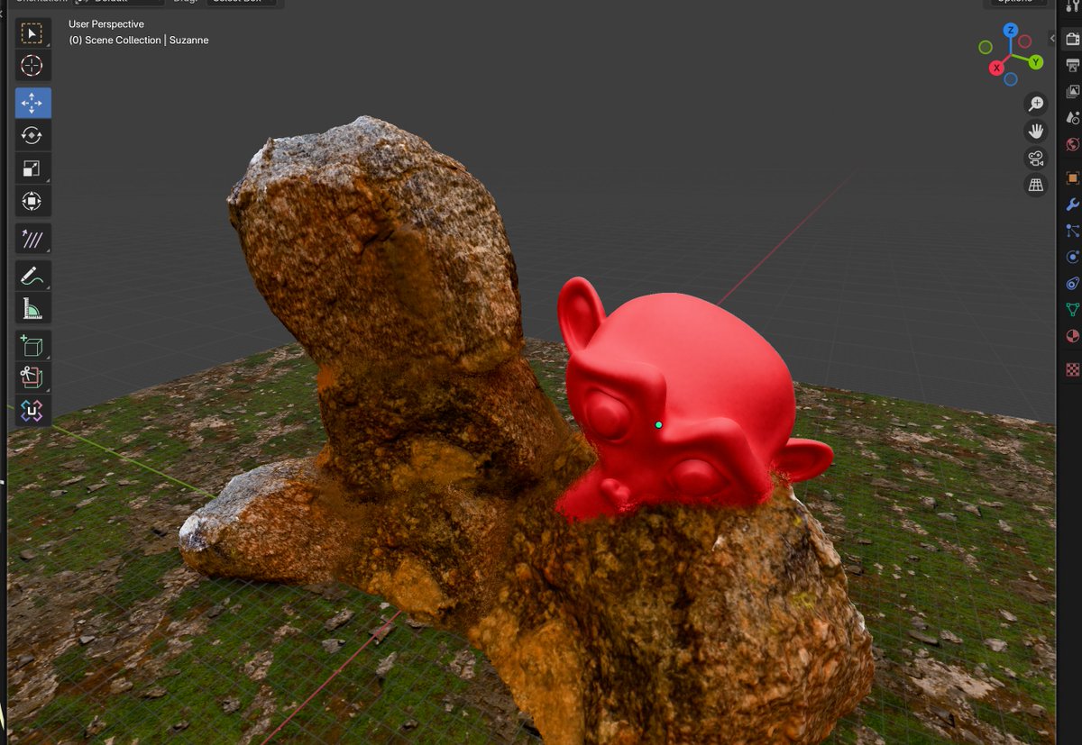Viewport: 1082px width, 745px height.
Task: Click the Zoom magnifier viewport button
Action: 1036,104
